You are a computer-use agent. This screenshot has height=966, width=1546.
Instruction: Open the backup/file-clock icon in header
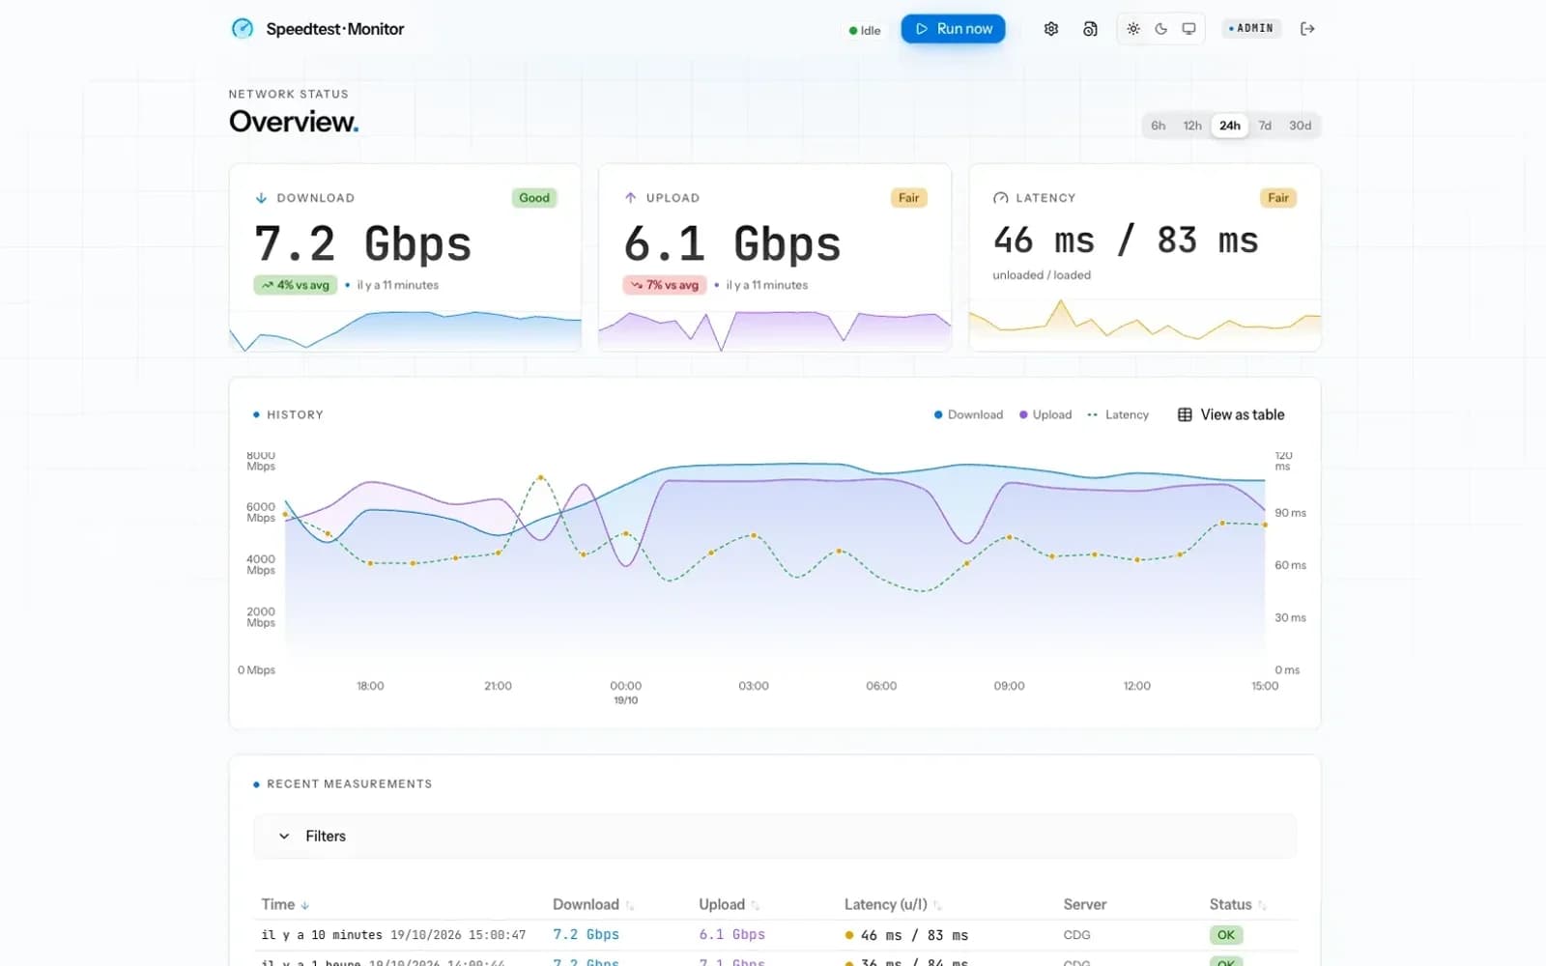1090,29
